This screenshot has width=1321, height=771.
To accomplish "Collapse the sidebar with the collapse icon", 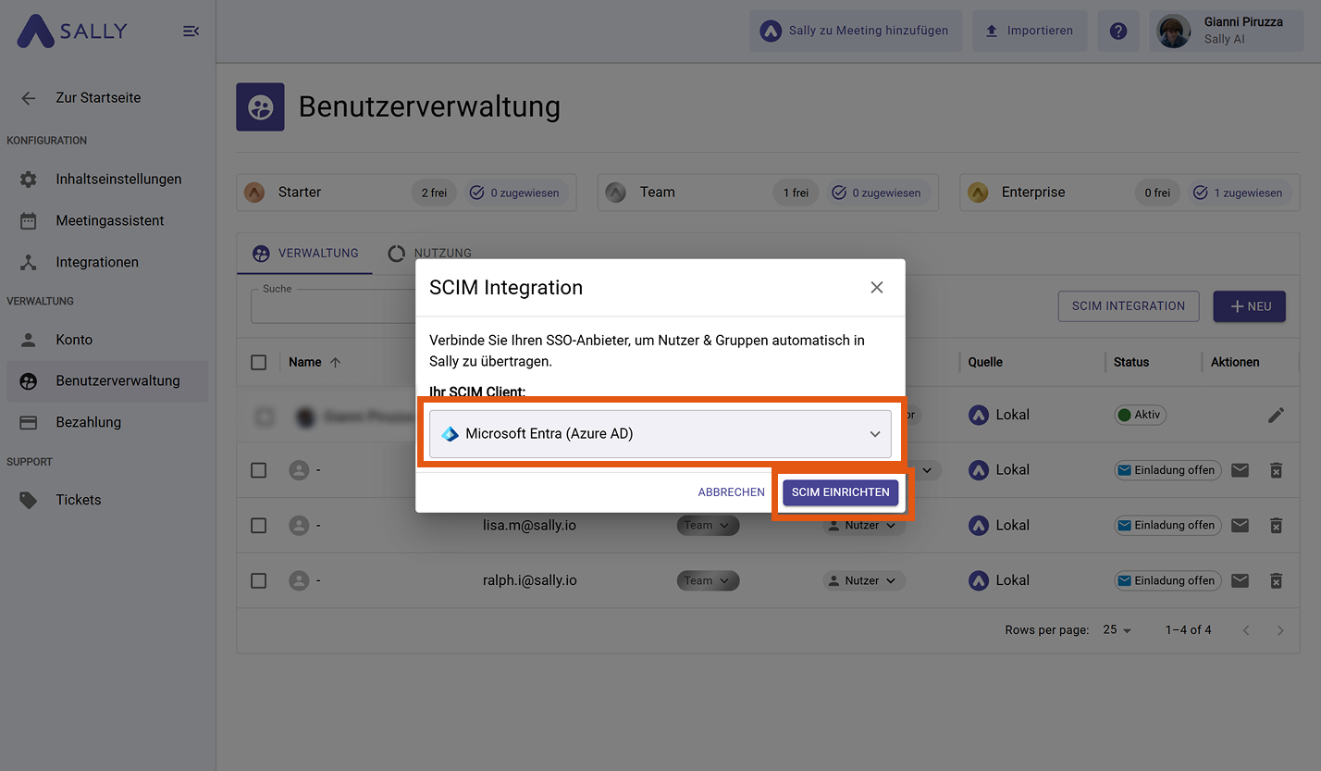I will (x=191, y=31).
